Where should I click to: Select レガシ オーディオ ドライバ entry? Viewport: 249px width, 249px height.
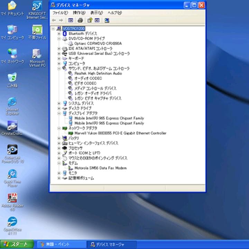[93, 93]
